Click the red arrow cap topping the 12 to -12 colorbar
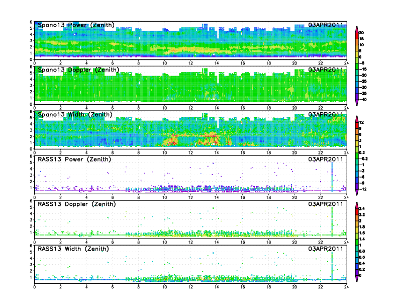This screenshot has height=308, width=398. coord(357,119)
